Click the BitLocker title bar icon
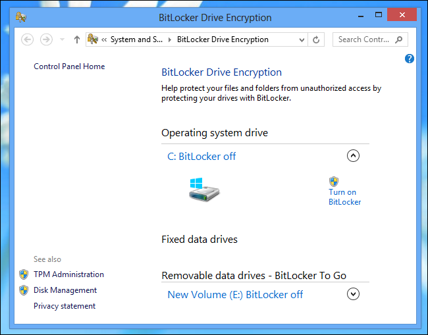Viewport: 428px width, 335px height. pyautogui.click(x=21, y=16)
